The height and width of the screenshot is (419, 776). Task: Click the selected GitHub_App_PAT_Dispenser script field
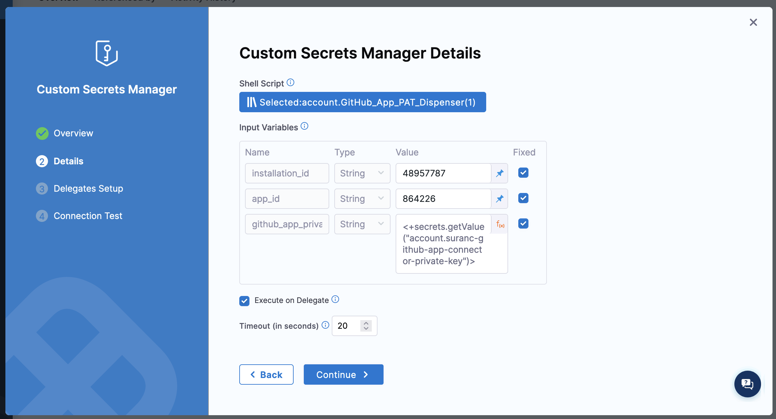tap(362, 102)
